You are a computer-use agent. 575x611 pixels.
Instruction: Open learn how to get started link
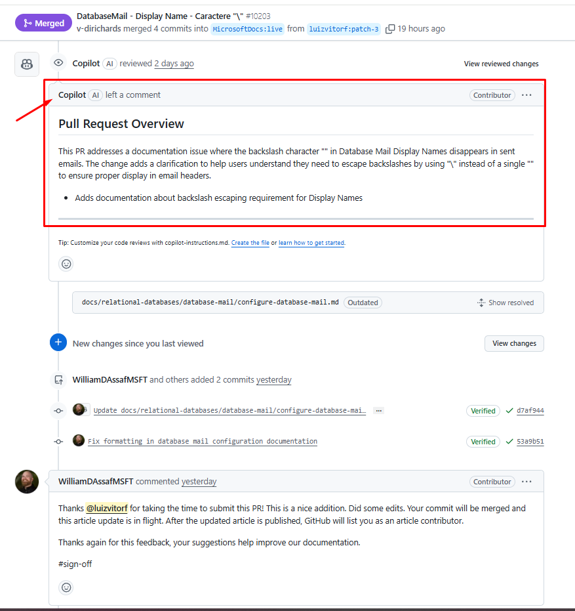[311, 243]
